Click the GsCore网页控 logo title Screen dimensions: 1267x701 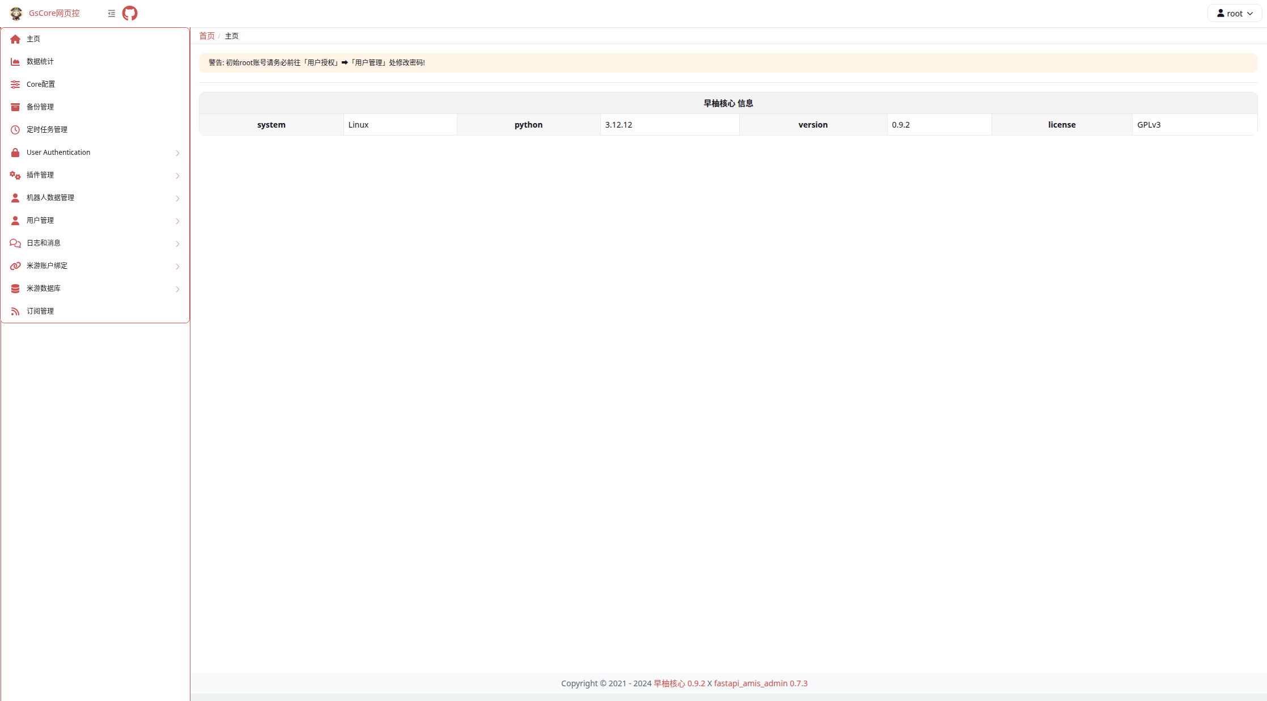click(54, 13)
